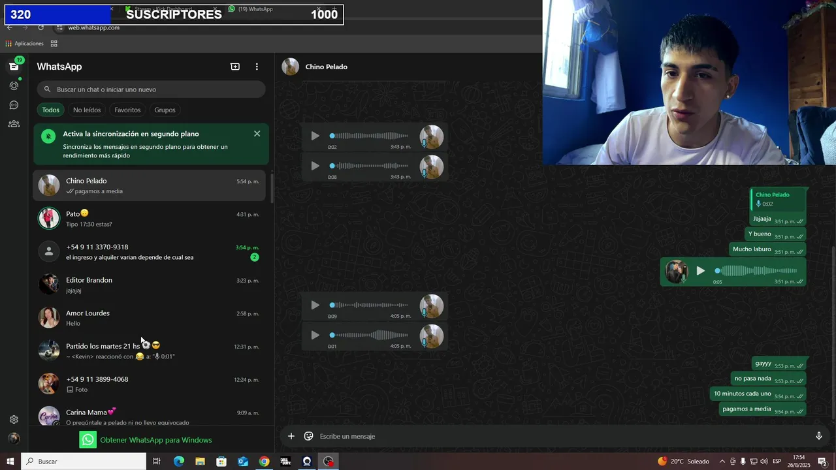Select the Grupos filter

click(x=165, y=110)
